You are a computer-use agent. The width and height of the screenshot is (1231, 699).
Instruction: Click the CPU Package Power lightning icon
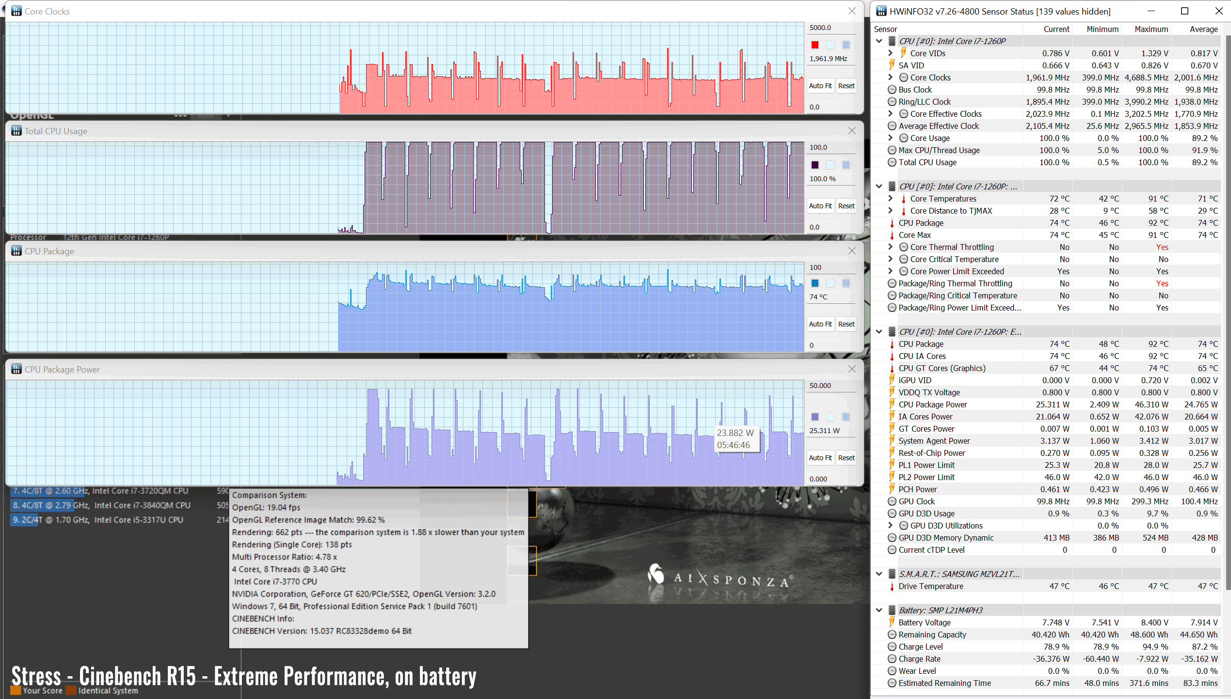point(892,404)
